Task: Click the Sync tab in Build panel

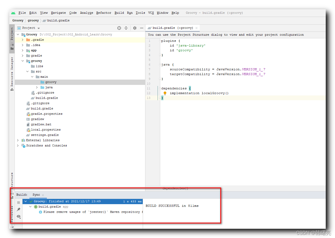Action: 36,195
